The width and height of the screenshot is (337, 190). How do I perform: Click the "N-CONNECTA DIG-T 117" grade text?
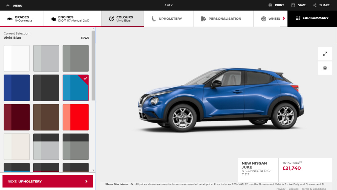click(x=256, y=173)
